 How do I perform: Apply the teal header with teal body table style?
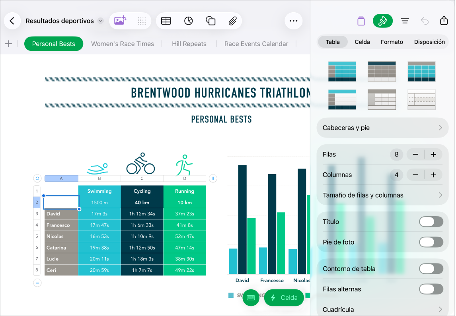tap(342, 72)
